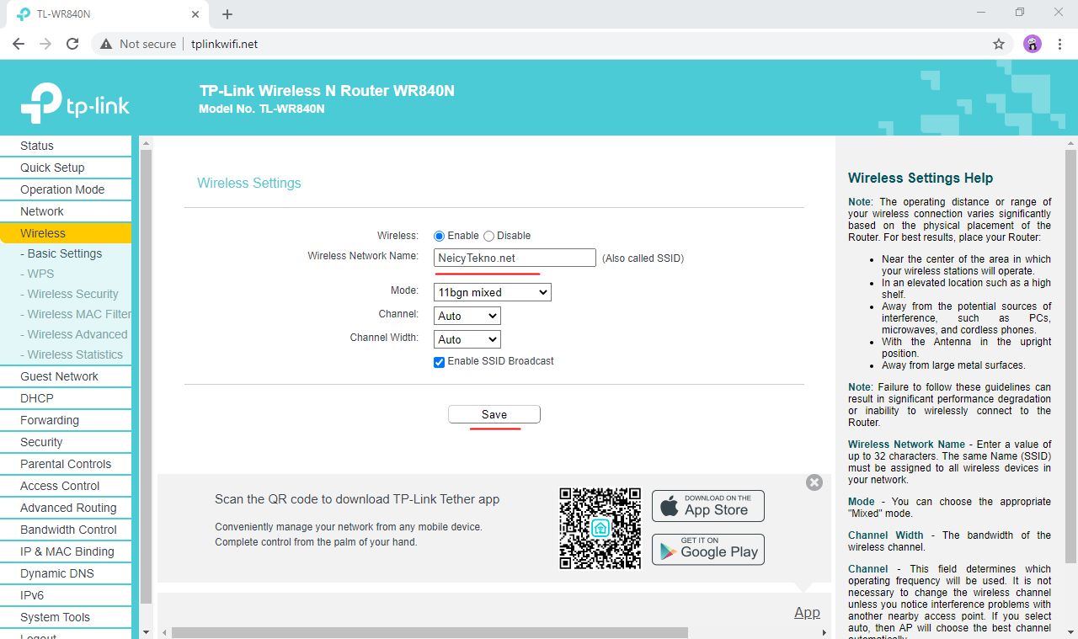Click the horizontal scrollbar at page bottom

(x=430, y=632)
